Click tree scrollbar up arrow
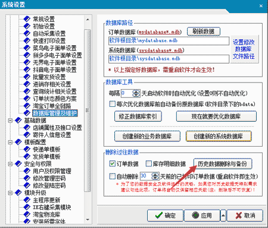This screenshot has height=228, width=268. tap(88, 20)
